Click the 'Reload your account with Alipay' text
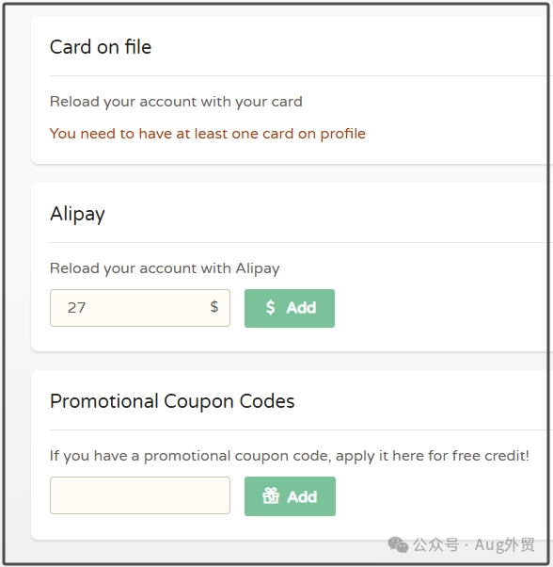Image resolution: width=553 pixels, height=567 pixels. pyautogui.click(x=165, y=268)
